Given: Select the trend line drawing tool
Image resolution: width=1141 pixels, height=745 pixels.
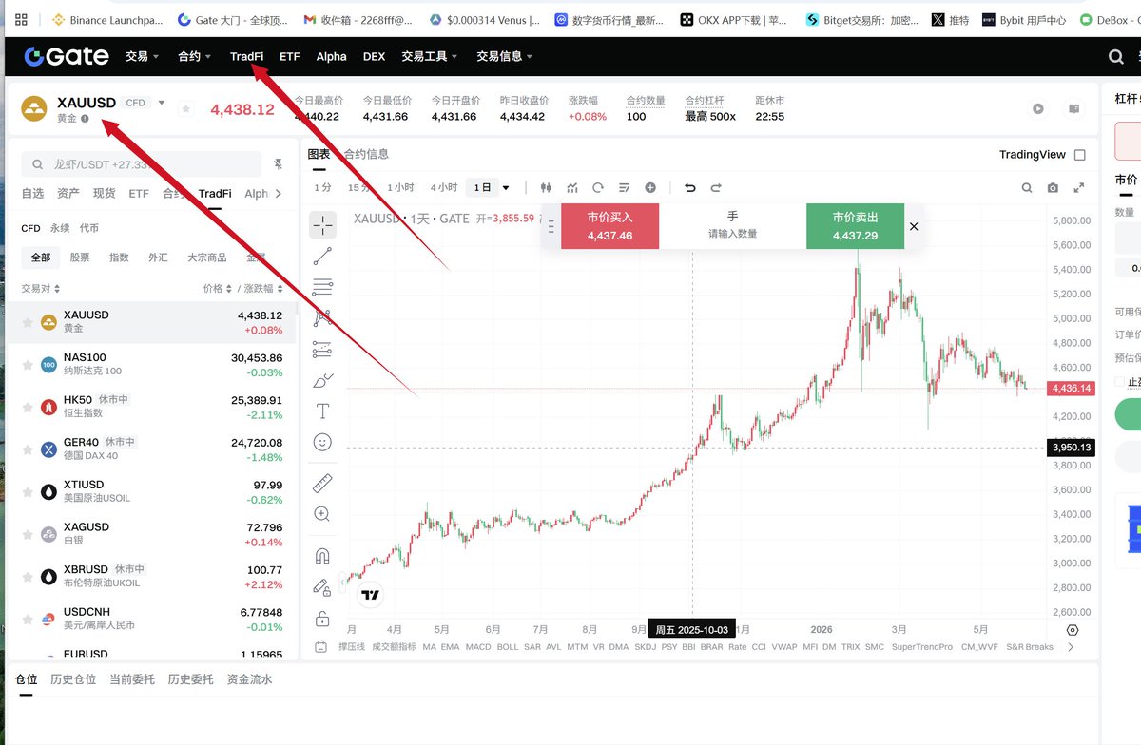Looking at the screenshot, I should click(x=322, y=256).
